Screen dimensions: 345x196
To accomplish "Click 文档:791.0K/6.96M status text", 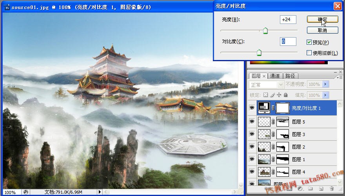I will [64, 192].
